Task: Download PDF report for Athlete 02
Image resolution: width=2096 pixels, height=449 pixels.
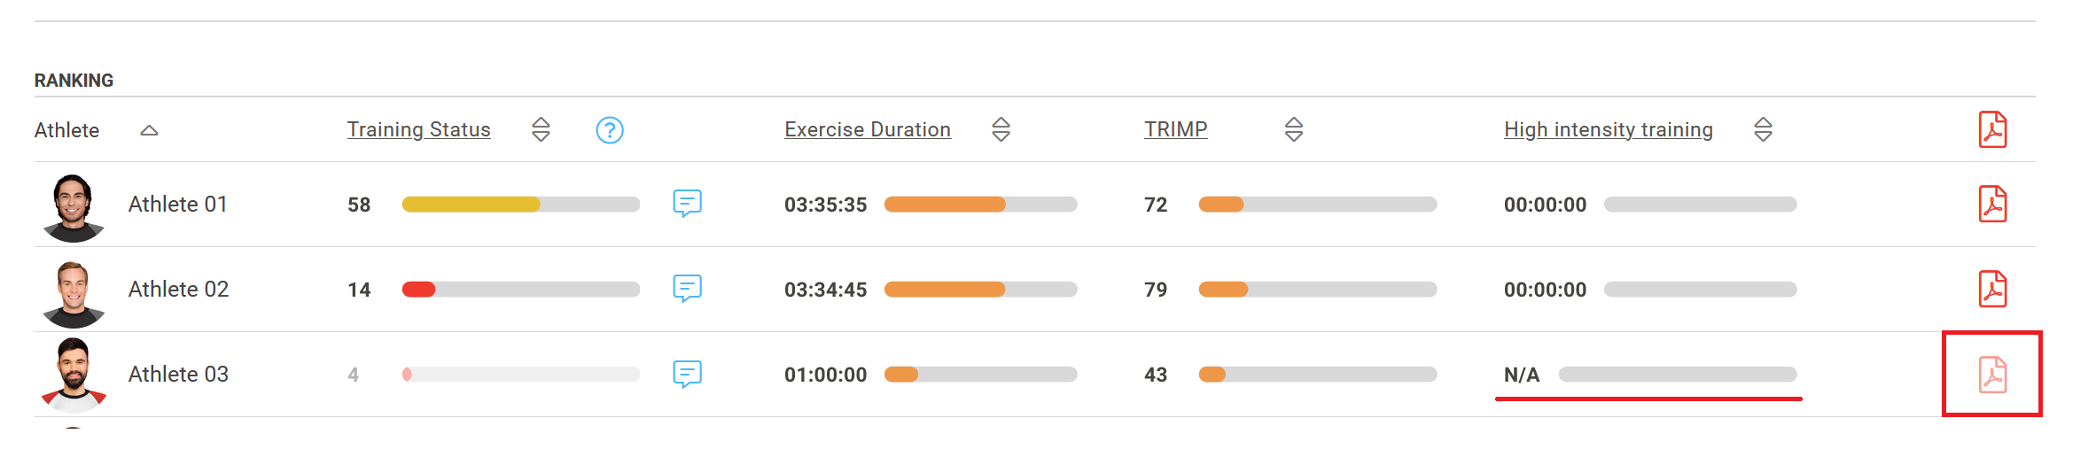Action: pos(1992,290)
